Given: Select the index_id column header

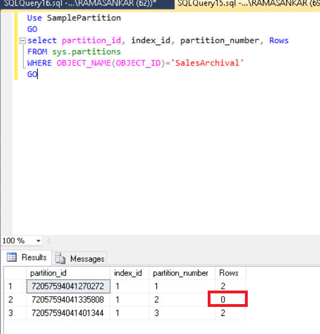Looking at the screenshot, I should (129, 273).
